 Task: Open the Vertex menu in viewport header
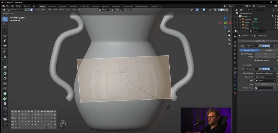coord(62,10)
